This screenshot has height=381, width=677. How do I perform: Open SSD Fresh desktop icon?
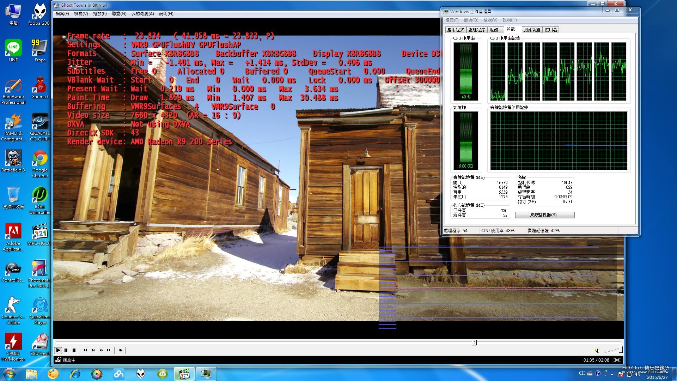coord(39,345)
